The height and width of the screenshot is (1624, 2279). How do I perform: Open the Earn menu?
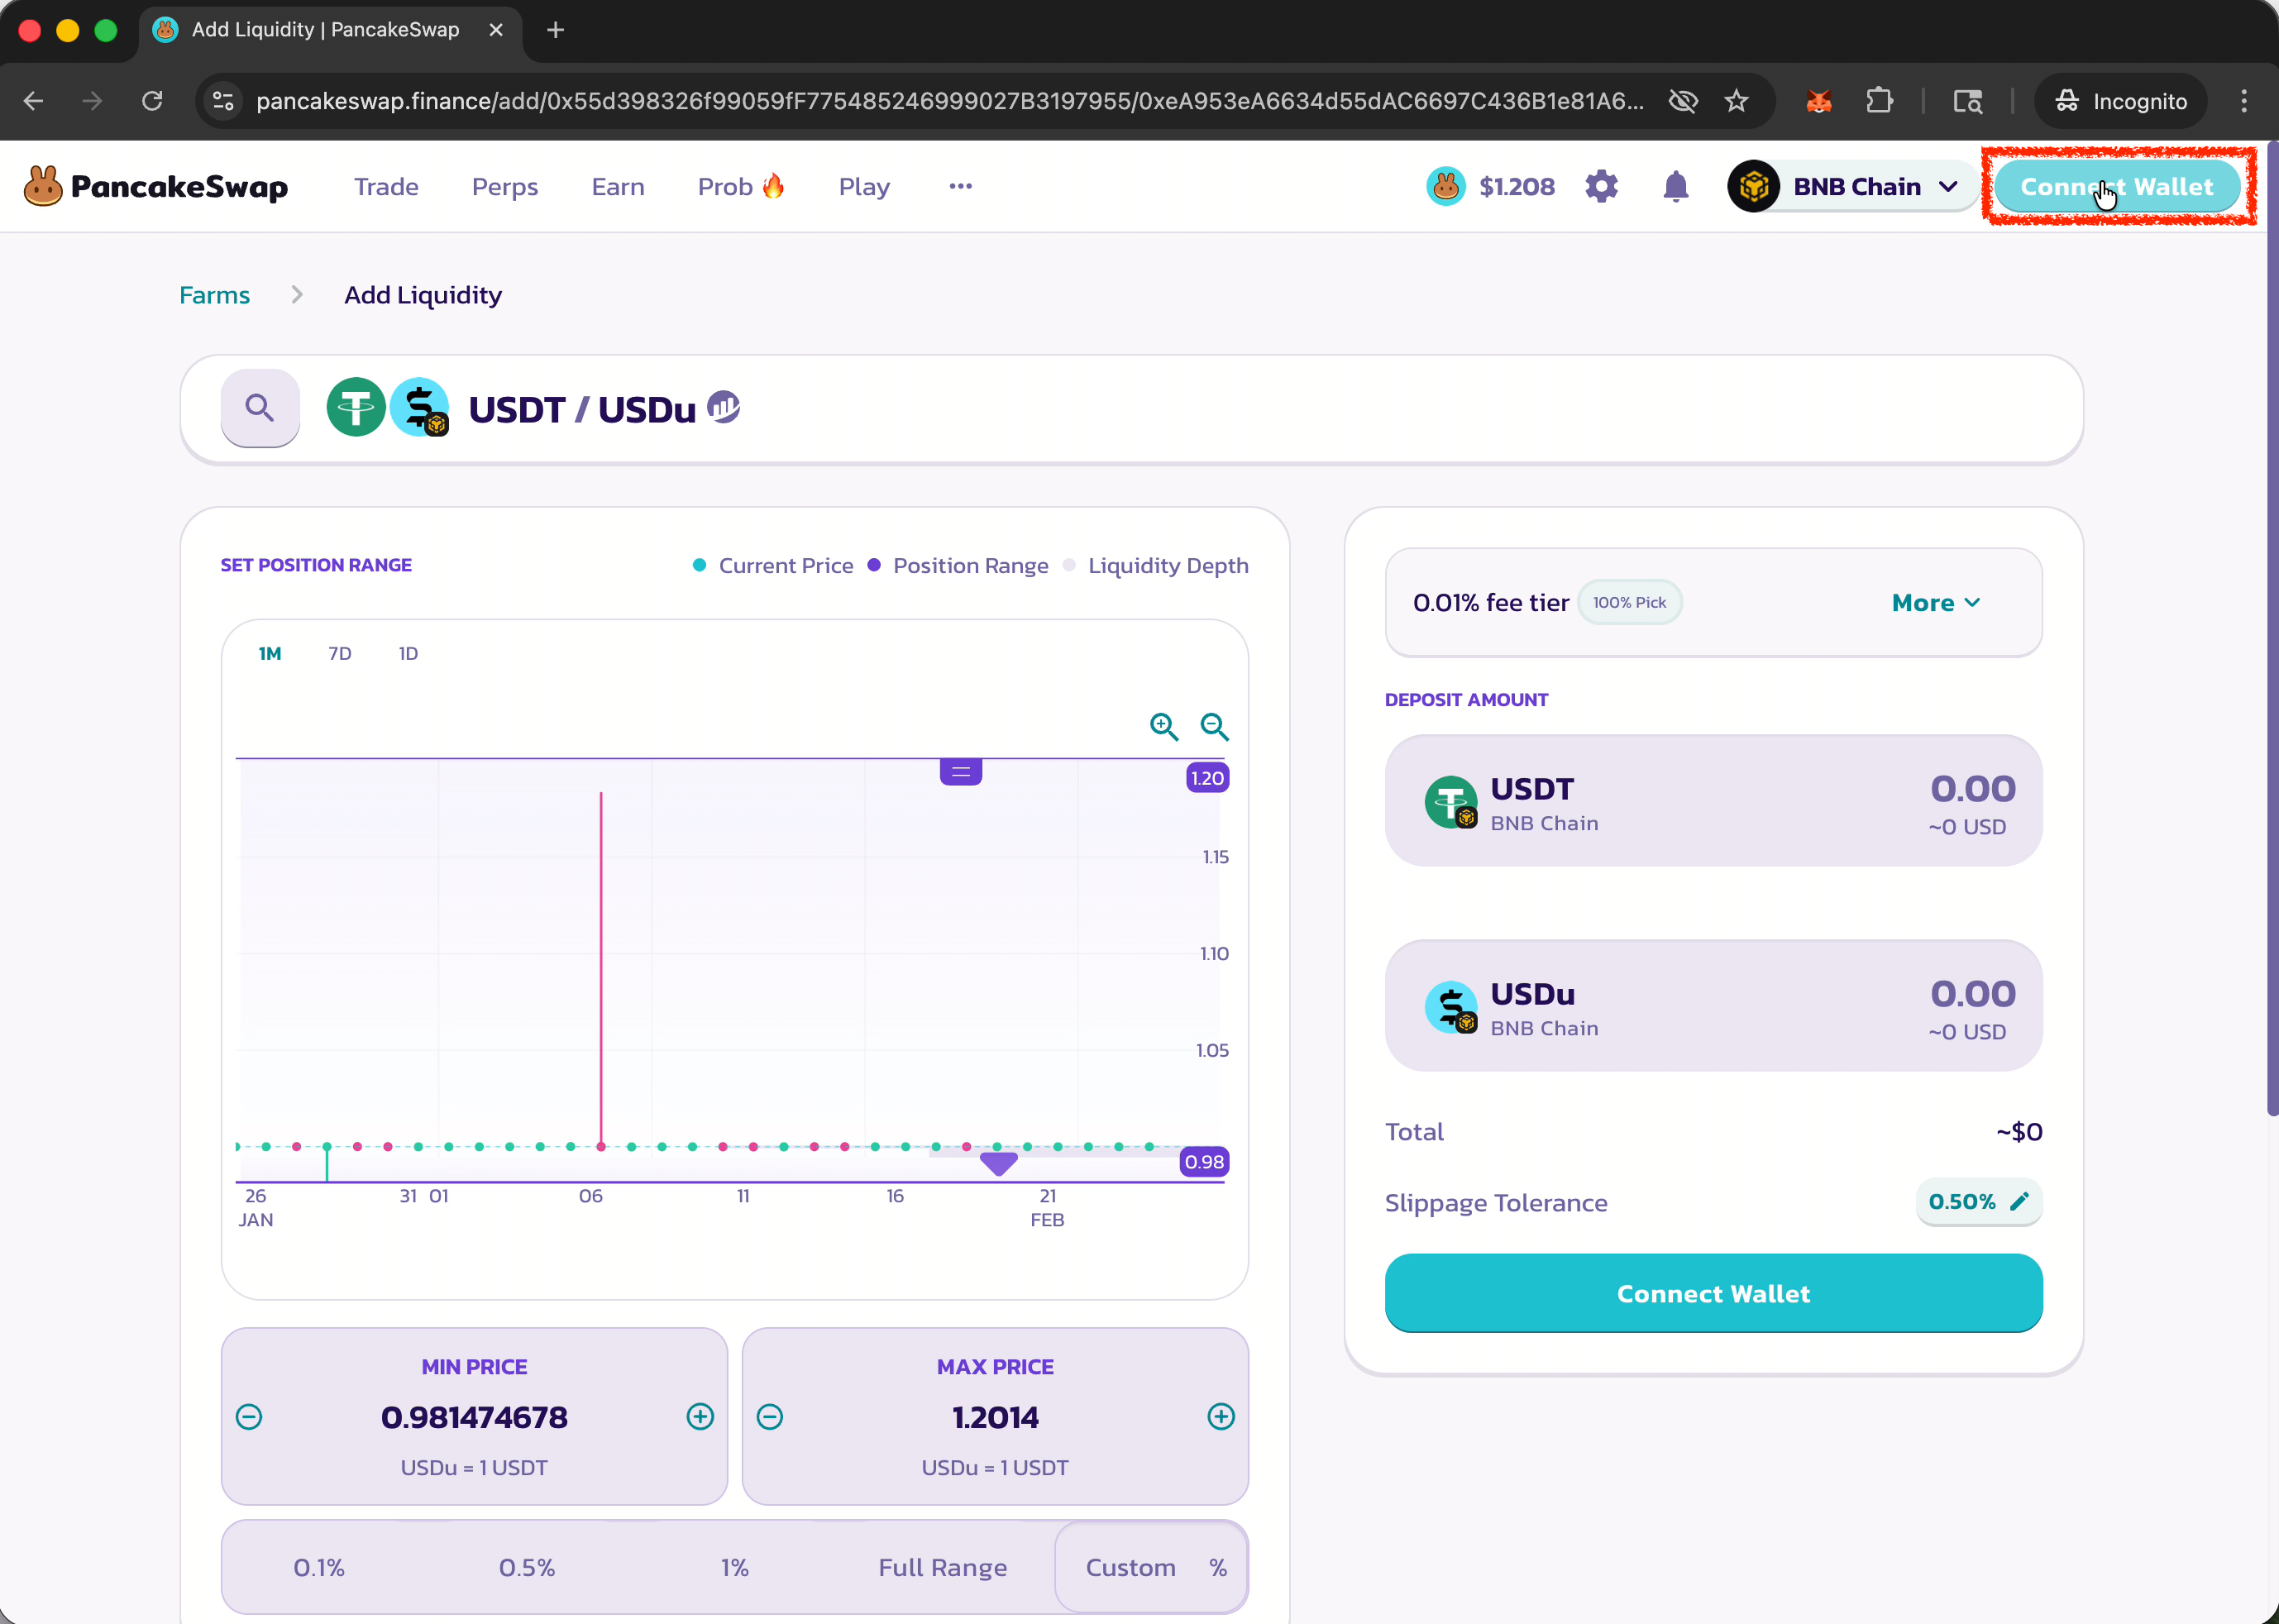617,186
